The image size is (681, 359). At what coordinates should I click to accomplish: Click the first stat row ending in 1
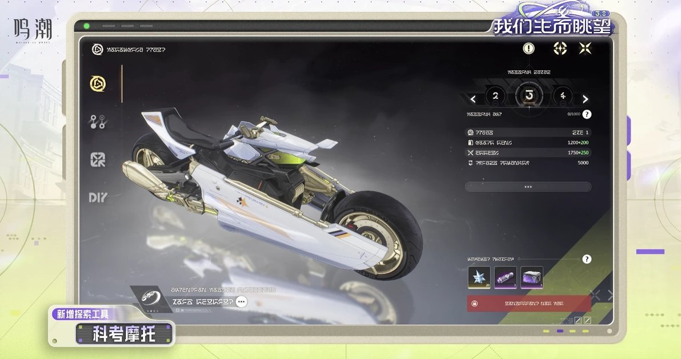[x=528, y=132]
